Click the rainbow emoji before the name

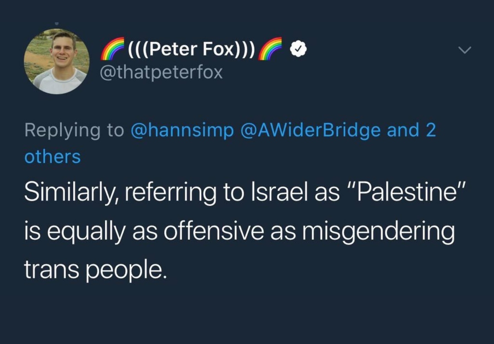pos(113,49)
